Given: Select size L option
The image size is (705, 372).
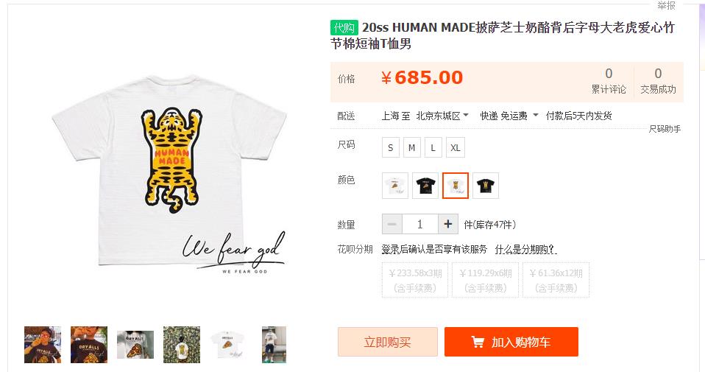Looking at the screenshot, I should click(x=433, y=147).
